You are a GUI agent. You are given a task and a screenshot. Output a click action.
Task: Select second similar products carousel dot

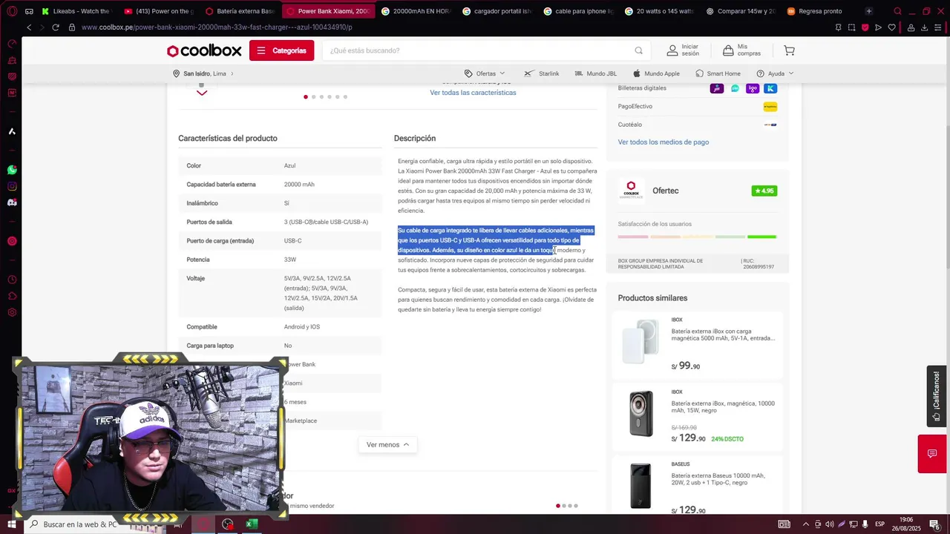point(564,506)
